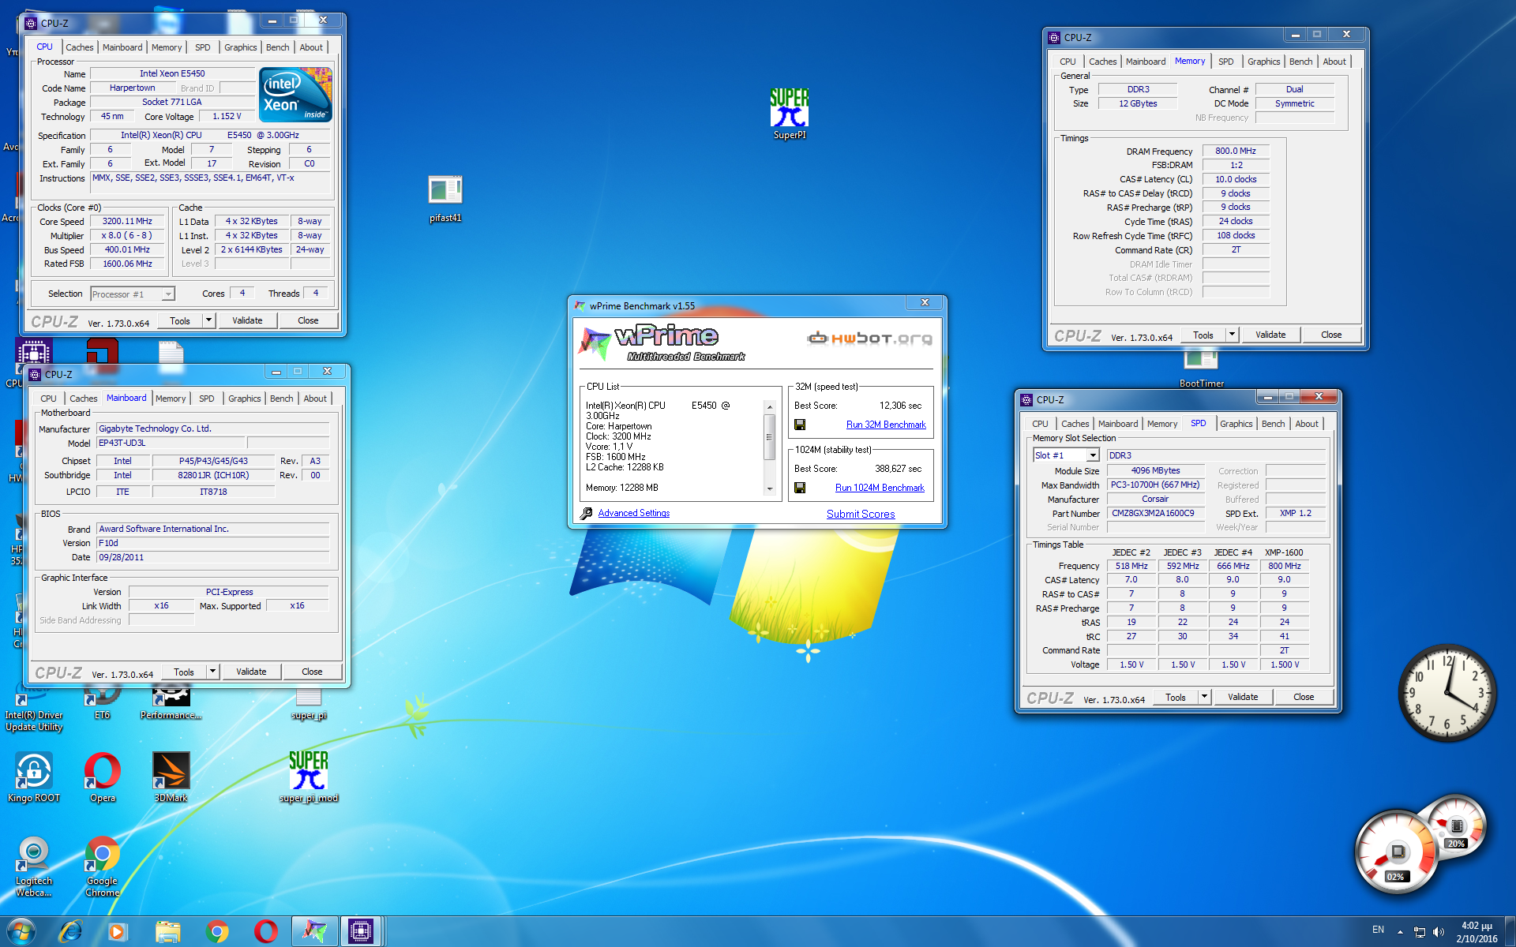Click the hwbot.org logo in wPrime
Screen dimensions: 1516x947
coord(869,339)
